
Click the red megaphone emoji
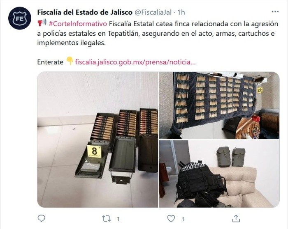(x=42, y=23)
